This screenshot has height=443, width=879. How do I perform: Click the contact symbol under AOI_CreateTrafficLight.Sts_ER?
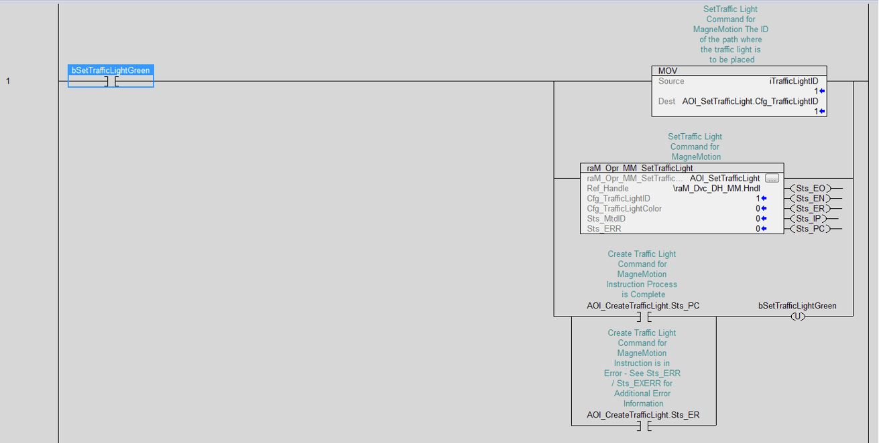point(643,426)
